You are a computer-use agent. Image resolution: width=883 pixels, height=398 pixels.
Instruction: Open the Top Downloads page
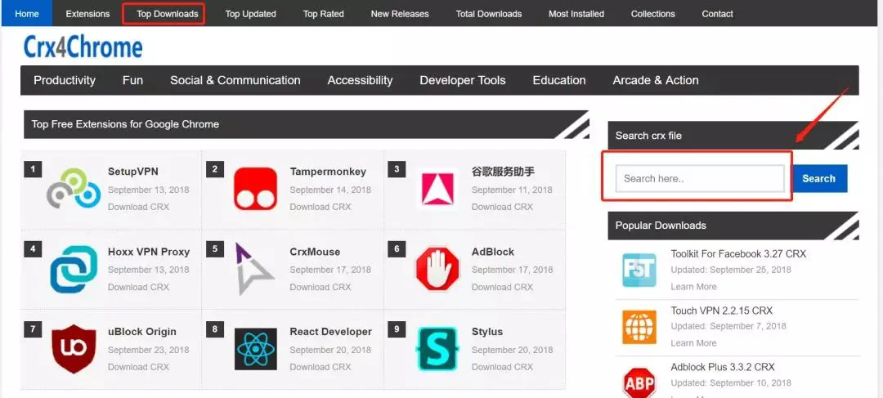pos(168,14)
